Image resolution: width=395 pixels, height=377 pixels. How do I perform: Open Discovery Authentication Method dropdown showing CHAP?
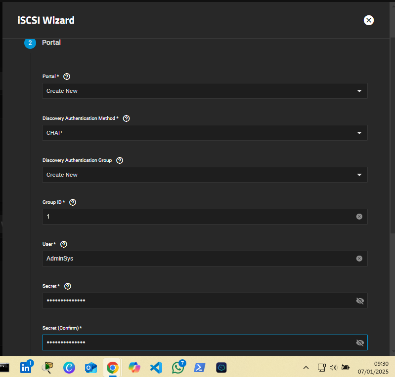click(x=205, y=133)
